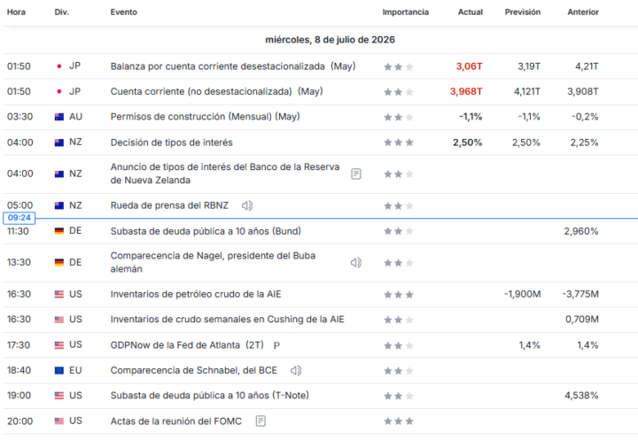Screen dimensions: 638x440
Task: Click US flag in T-Note auction row
Action: click(x=59, y=396)
